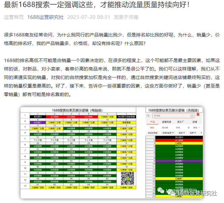Click the QR code in the table

[127, 178]
